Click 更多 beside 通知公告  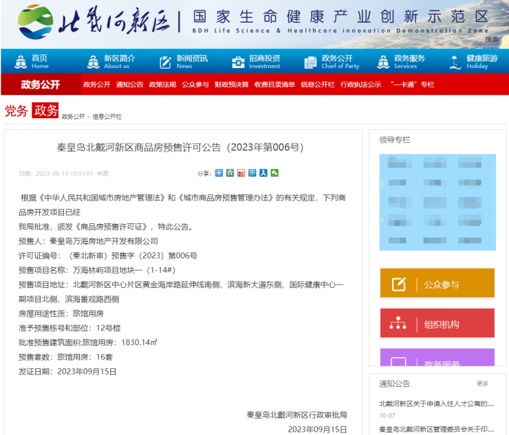(482, 383)
